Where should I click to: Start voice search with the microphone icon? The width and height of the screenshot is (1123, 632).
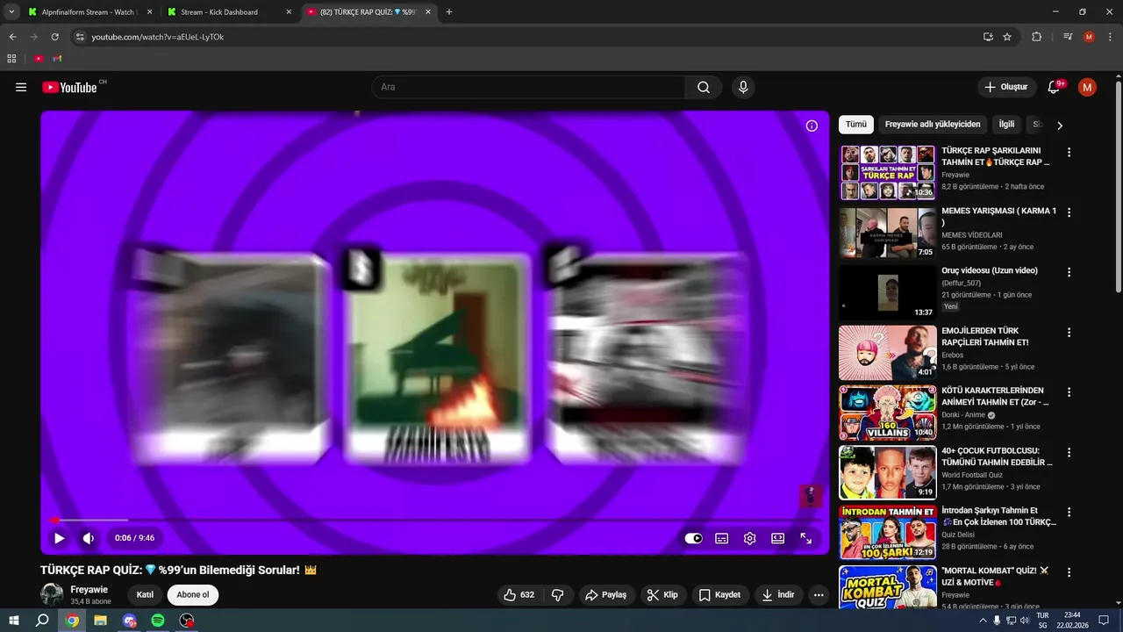tap(743, 87)
